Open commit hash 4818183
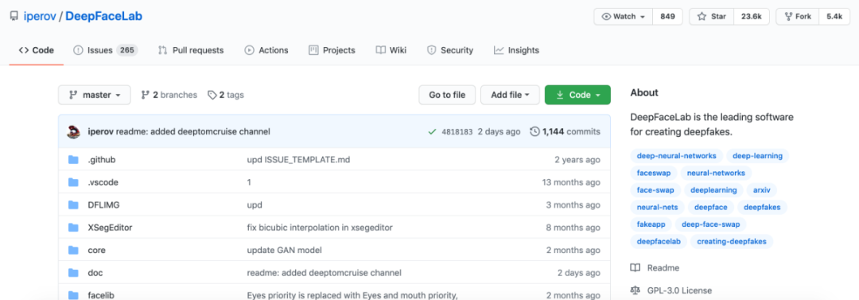 [457, 131]
